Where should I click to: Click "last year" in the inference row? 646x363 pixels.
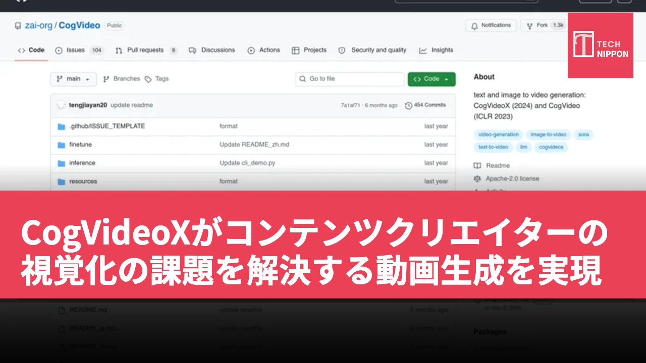pyautogui.click(x=436, y=163)
